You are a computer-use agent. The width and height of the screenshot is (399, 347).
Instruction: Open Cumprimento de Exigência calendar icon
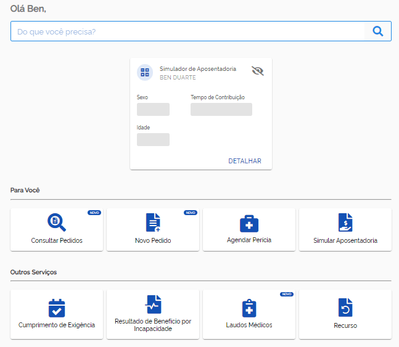(x=57, y=308)
